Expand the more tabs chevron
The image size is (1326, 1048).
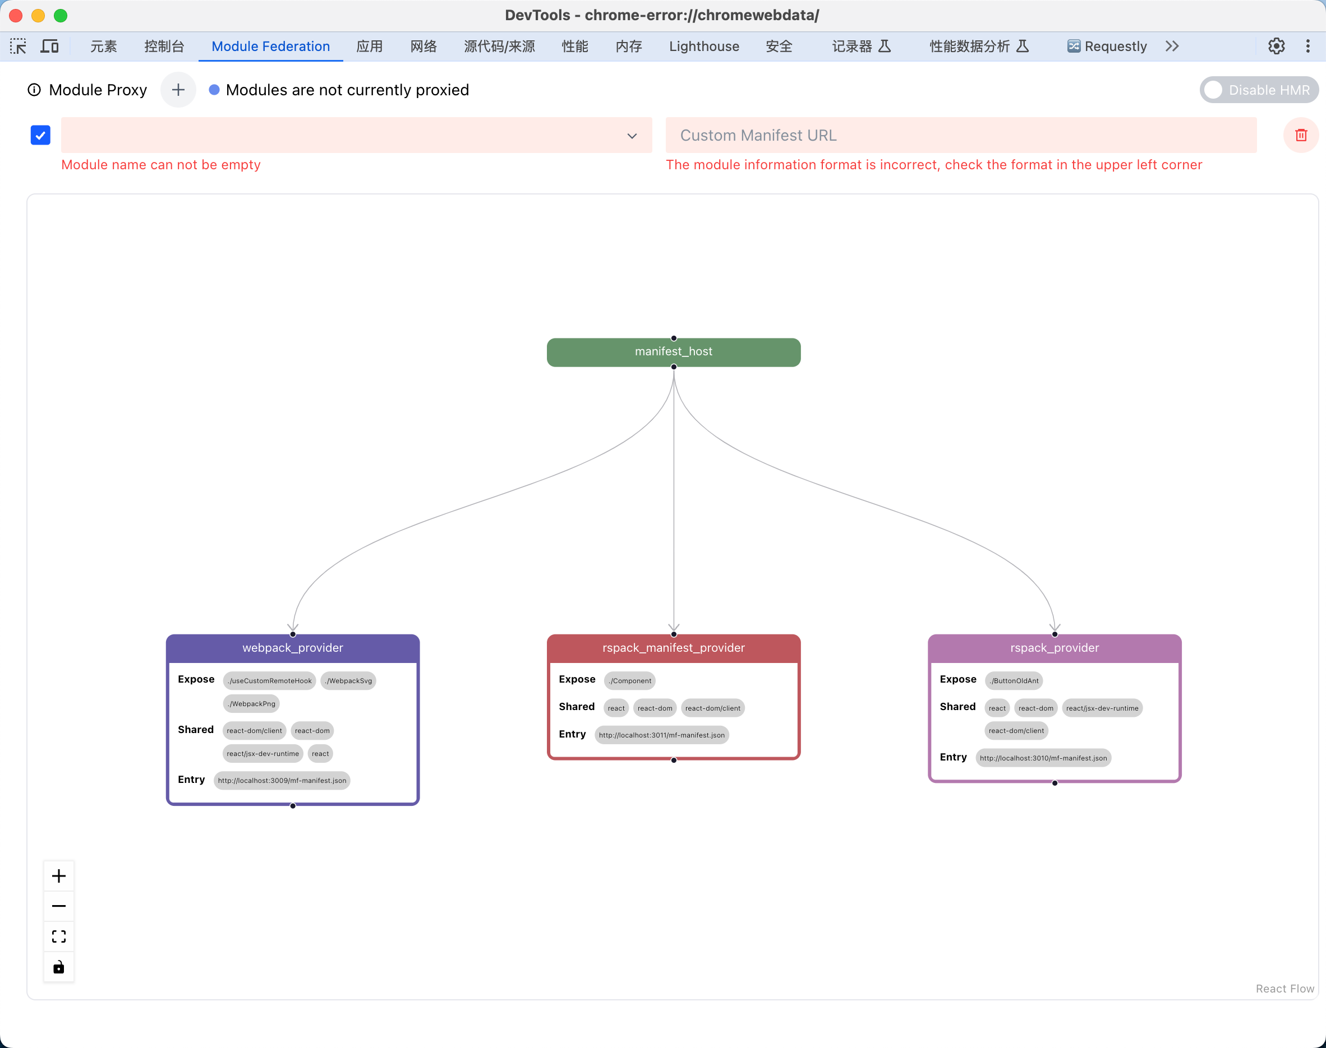[1172, 47]
